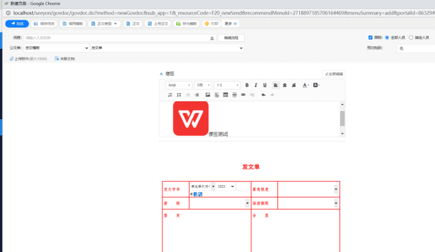Click the note editor scroll up arrow
Viewport: 435px width, 252px height.
point(342,104)
